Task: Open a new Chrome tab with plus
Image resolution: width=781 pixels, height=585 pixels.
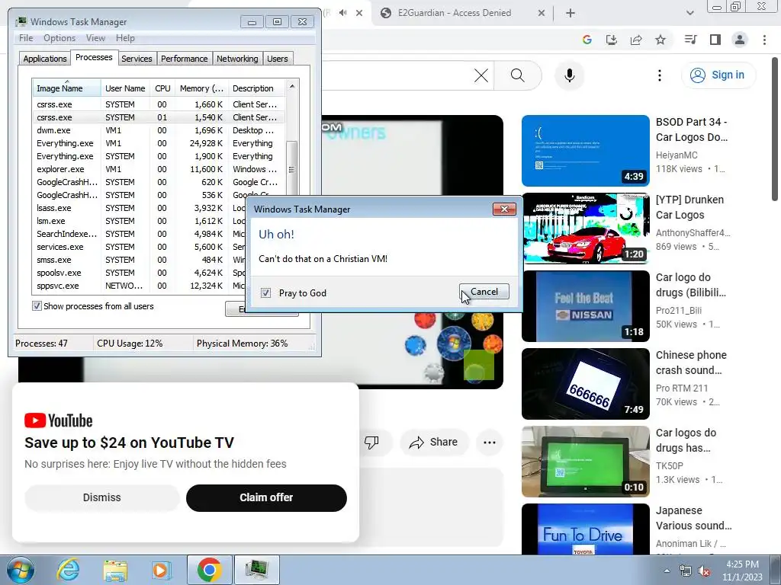Action: pyautogui.click(x=570, y=14)
